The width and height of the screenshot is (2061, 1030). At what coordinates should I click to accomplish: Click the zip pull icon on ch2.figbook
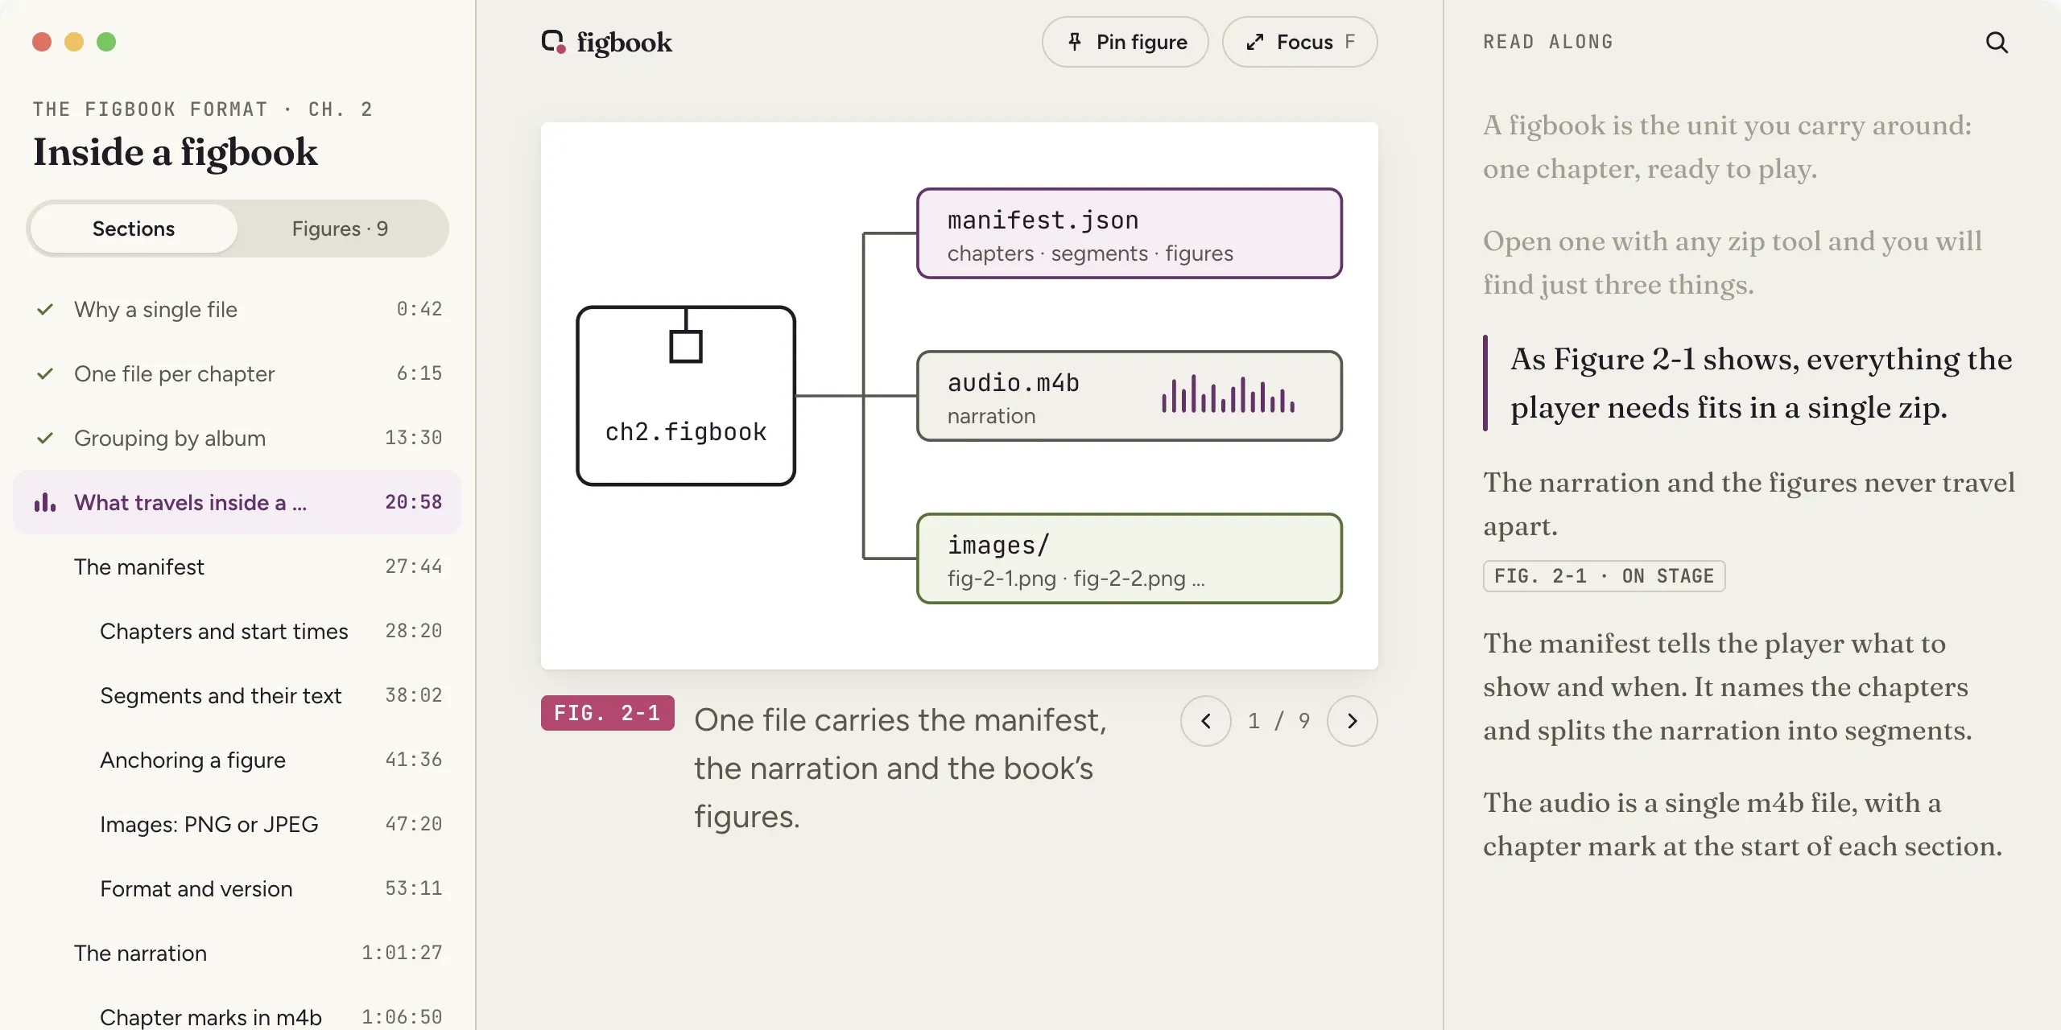pos(686,336)
